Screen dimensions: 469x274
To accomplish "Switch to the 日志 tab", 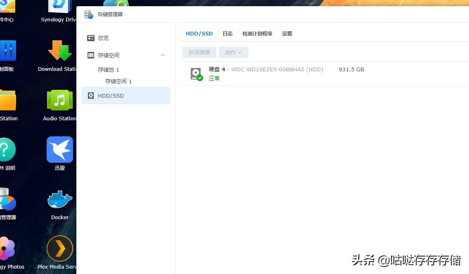I will pyautogui.click(x=227, y=33).
